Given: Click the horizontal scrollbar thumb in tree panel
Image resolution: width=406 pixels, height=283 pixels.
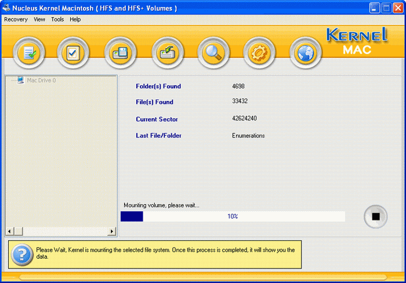Looking at the screenshot, I should [x=19, y=231].
